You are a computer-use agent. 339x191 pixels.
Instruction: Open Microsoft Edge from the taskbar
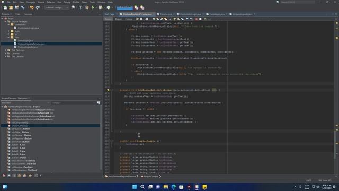[x=173, y=187]
